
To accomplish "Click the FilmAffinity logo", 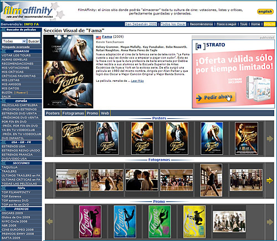I will (x=28, y=12).
